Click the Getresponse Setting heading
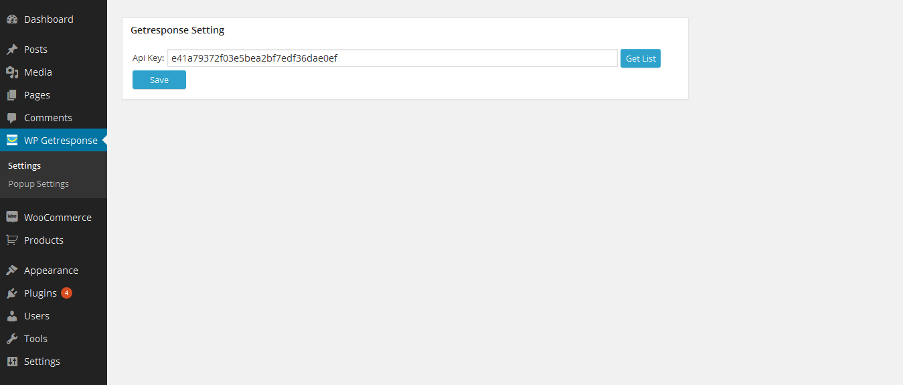 tap(177, 30)
